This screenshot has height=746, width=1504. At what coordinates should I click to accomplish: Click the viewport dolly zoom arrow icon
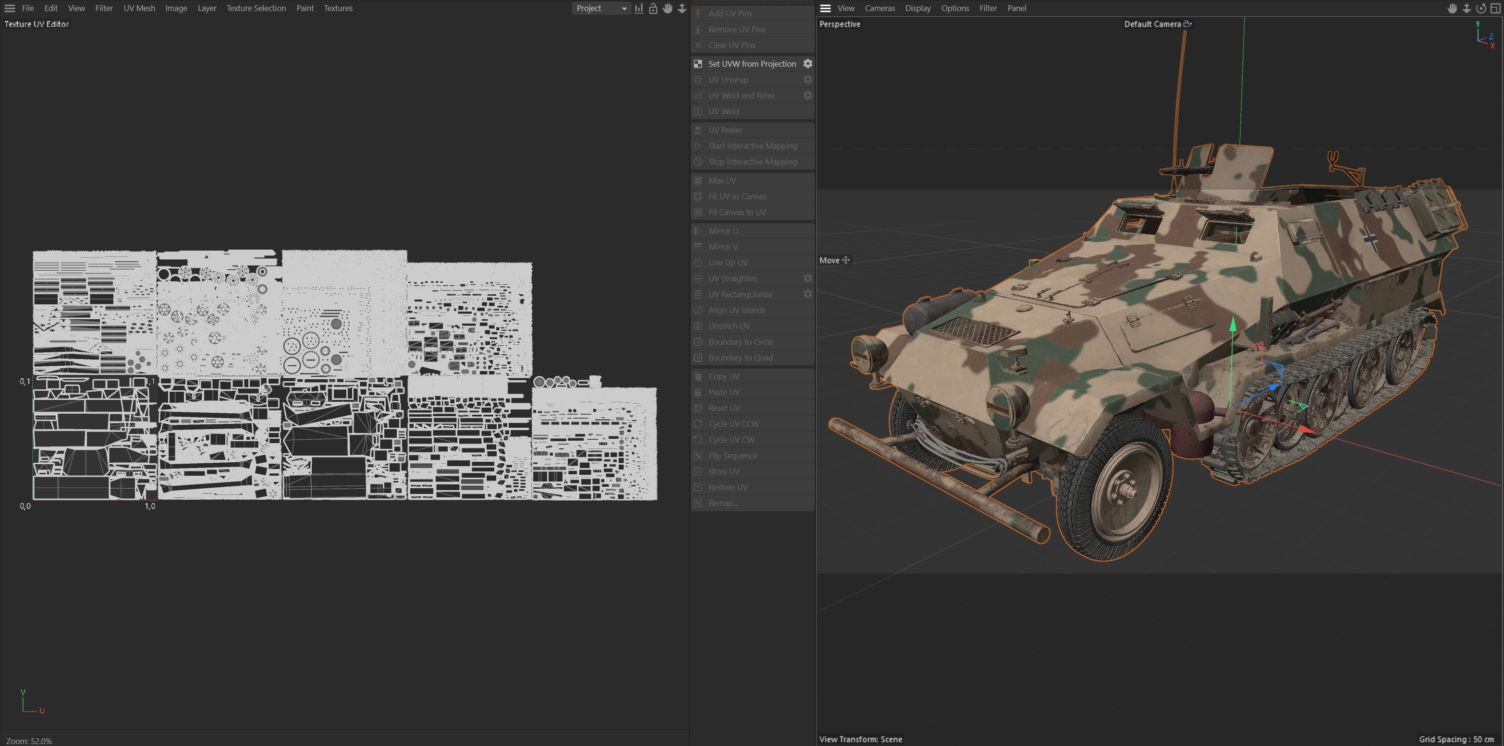coord(1467,8)
